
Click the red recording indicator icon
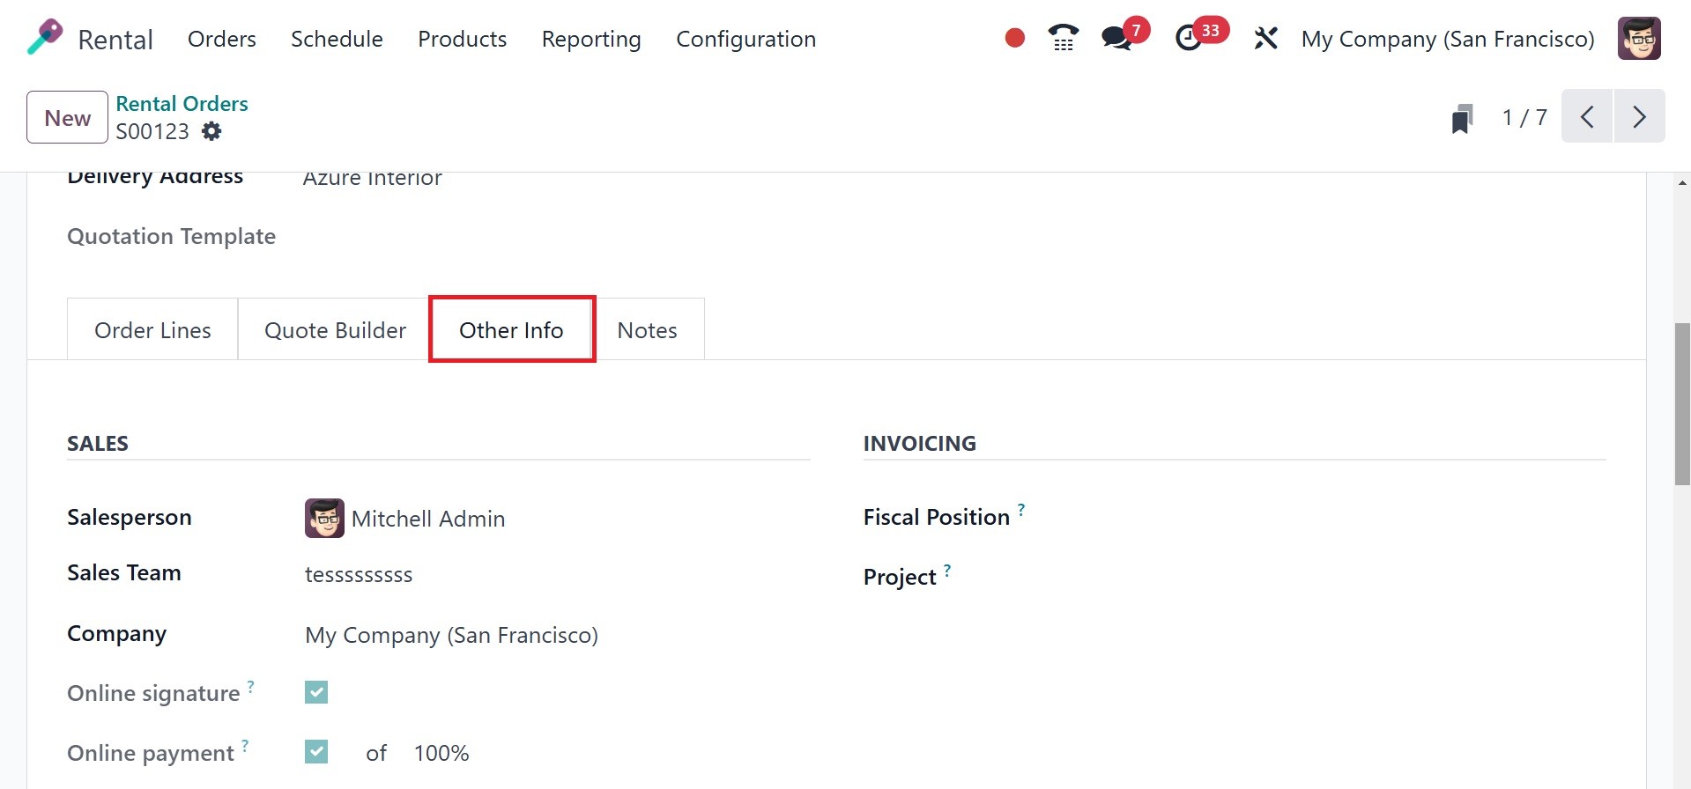click(x=1014, y=38)
